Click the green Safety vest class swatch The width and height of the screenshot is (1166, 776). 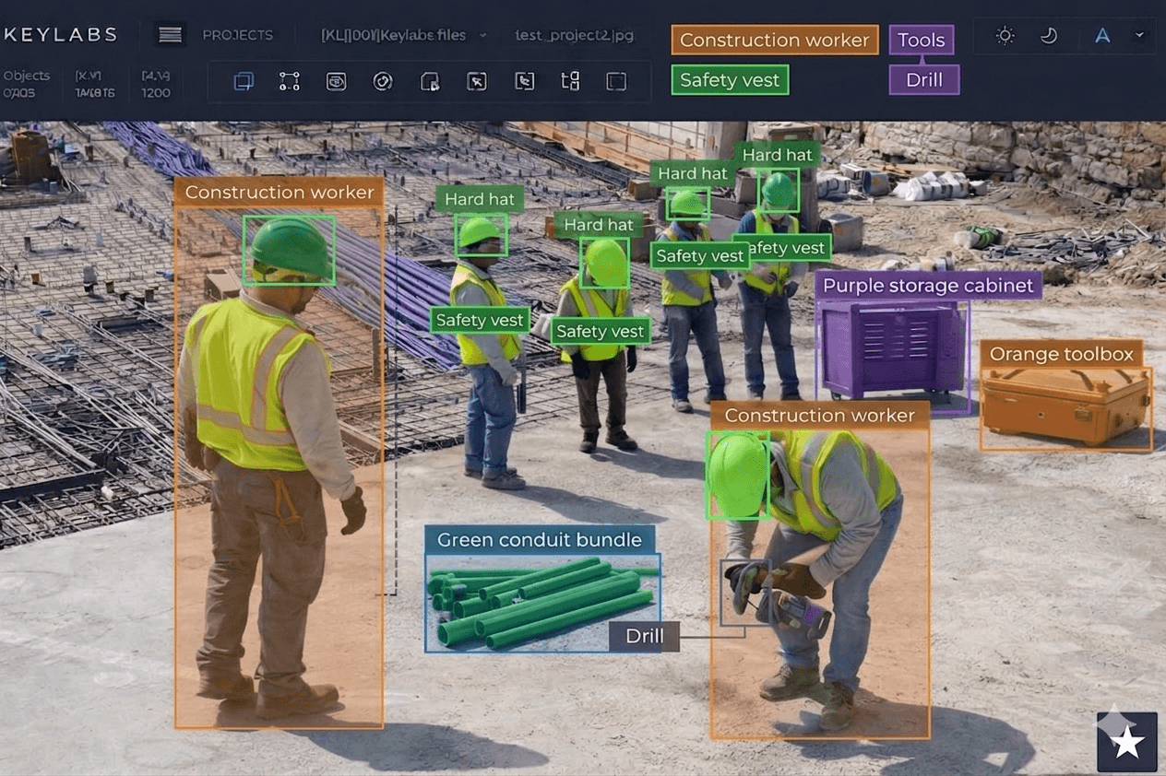729,80
